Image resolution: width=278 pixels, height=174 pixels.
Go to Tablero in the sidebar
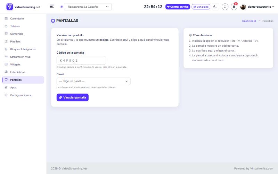tap(15, 26)
